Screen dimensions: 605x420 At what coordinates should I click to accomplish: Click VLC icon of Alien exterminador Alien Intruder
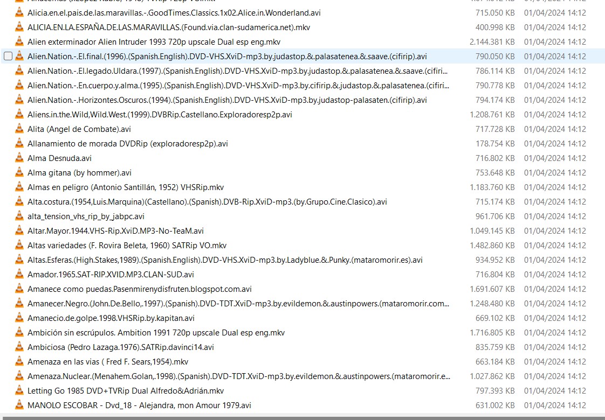pos(19,41)
